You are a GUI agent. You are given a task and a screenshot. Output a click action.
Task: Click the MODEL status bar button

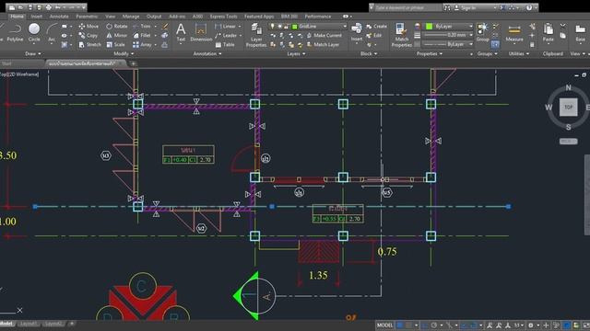click(x=384, y=325)
